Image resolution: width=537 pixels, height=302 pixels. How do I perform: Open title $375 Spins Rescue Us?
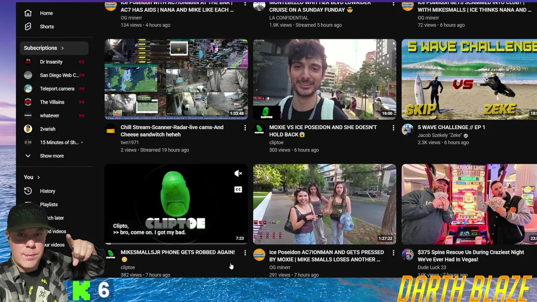(x=471, y=256)
